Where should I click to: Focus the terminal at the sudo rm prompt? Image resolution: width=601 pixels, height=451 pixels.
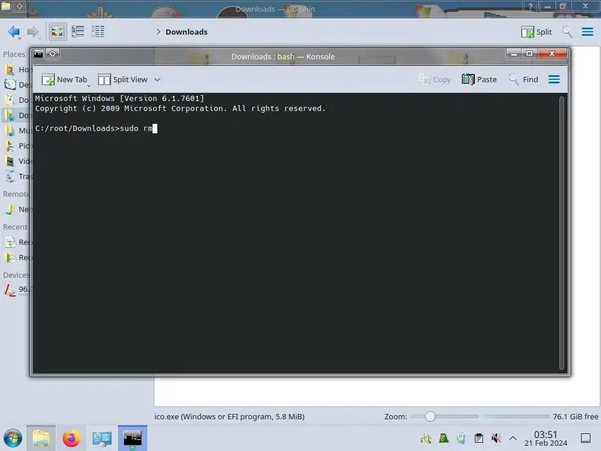click(x=155, y=129)
